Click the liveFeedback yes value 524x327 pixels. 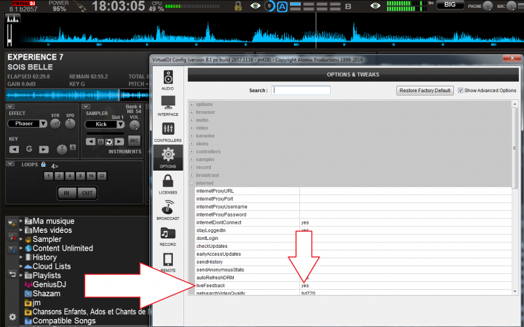tap(305, 286)
